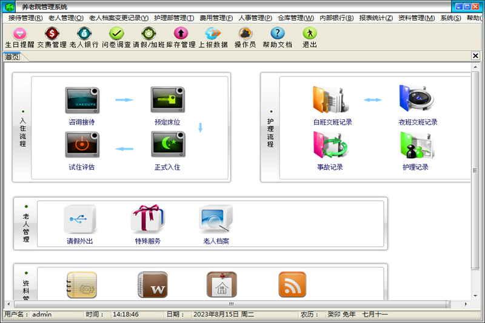Open the 资料管理(M) menu
The width and height of the screenshot is (485, 323).
[x=416, y=18]
